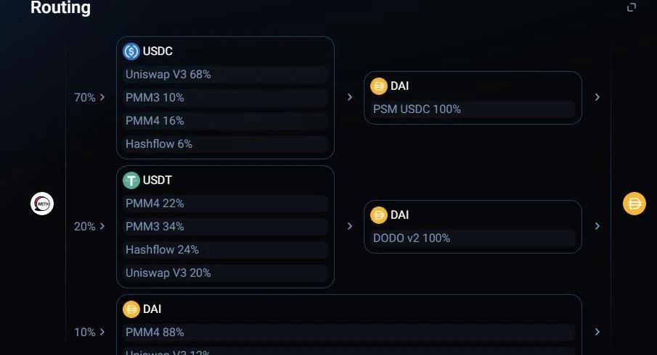Select the Hashflow 24% route row
The width and height of the screenshot is (657, 355).
pos(226,250)
